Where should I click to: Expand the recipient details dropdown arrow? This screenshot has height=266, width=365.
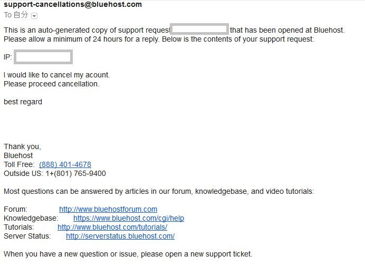click(x=34, y=16)
